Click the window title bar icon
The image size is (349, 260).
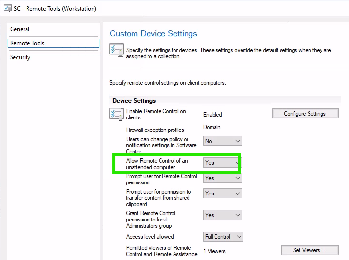[8, 9]
